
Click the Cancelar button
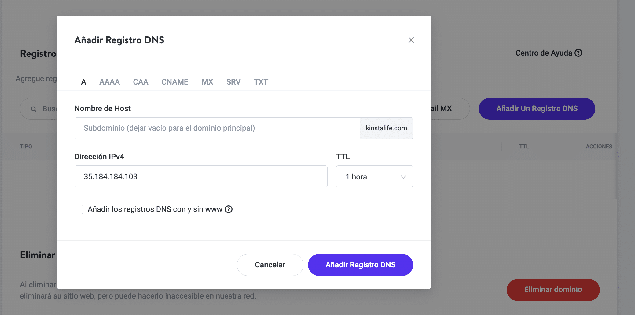270,265
